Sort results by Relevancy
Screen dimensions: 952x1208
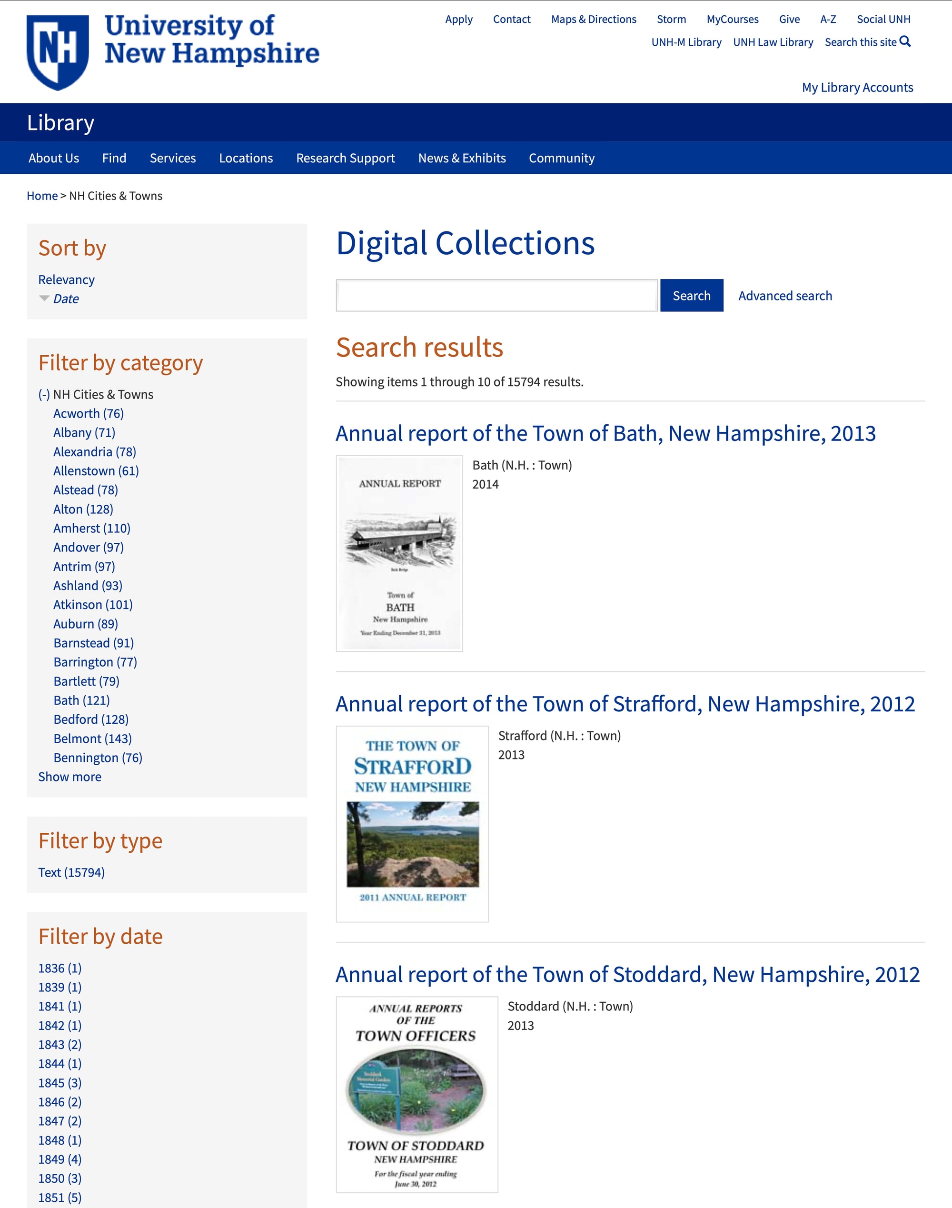pos(66,280)
